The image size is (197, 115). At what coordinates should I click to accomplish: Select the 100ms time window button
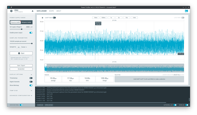(x=103, y=18)
